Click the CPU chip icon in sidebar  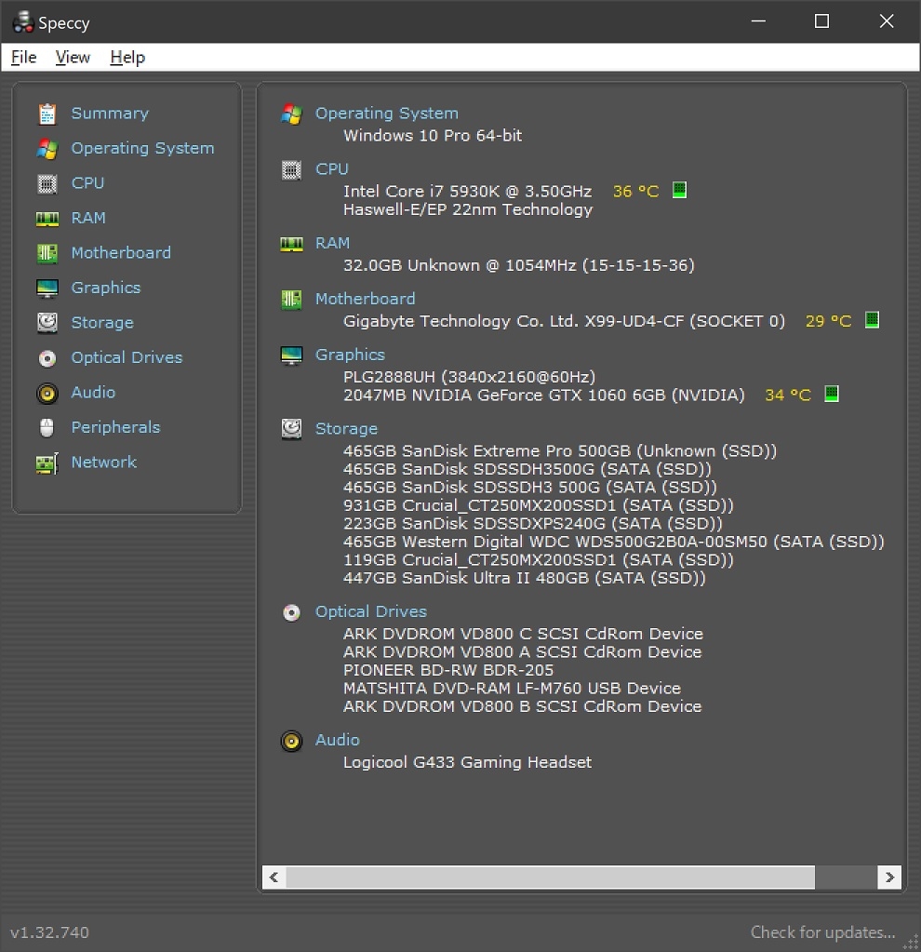pyautogui.click(x=47, y=183)
